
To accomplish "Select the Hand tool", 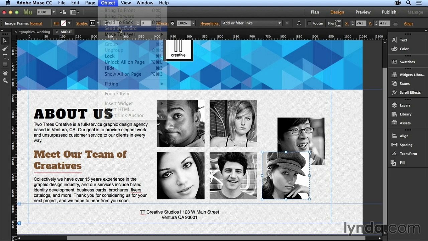I will pos(5,73).
